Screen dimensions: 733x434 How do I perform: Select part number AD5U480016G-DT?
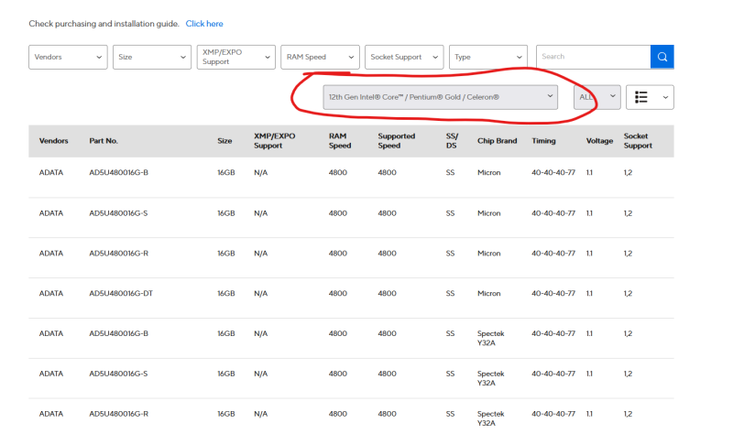click(121, 293)
